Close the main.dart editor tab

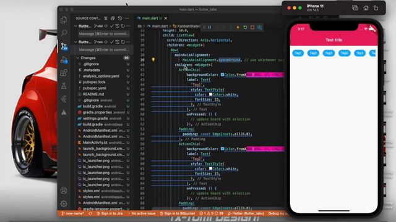(166, 18)
